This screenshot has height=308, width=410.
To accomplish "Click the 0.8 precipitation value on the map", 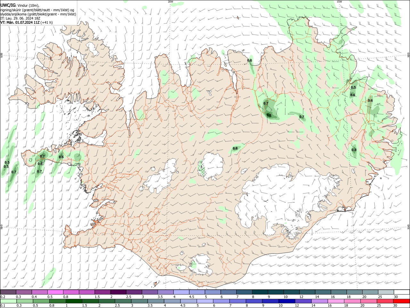I will tap(354, 150).
